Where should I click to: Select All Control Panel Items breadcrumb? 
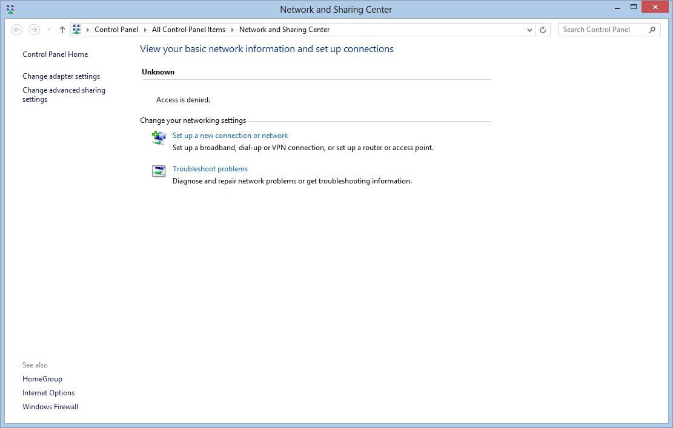tap(188, 30)
